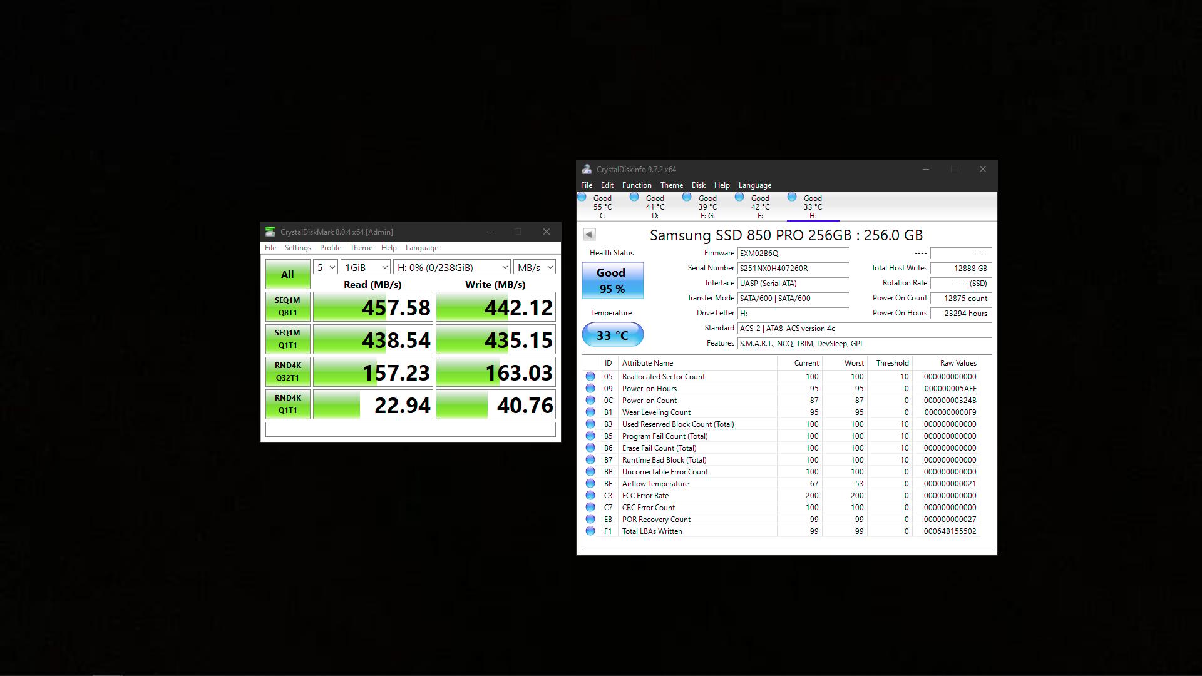Open the Function menu in CrystalDiskInfo
The height and width of the screenshot is (676, 1202).
pyautogui.click(x=637, y=185)
